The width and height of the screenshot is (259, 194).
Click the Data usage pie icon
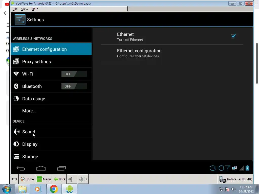(x=16, y=99)
